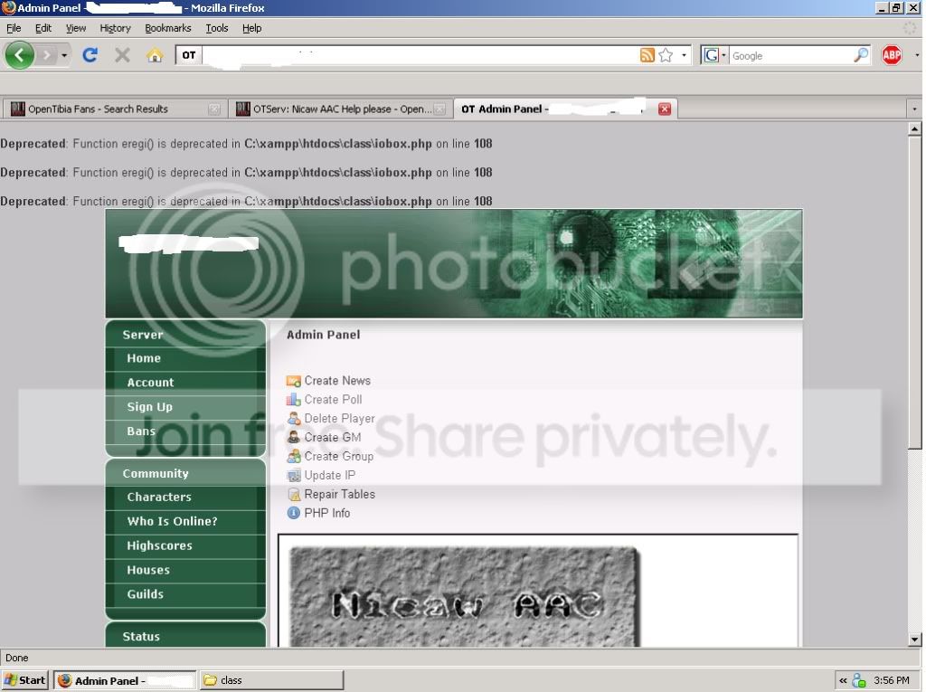
Task: Select the OT Admin Panel tab
Action: pyautogui.click(x=566, y=109)
